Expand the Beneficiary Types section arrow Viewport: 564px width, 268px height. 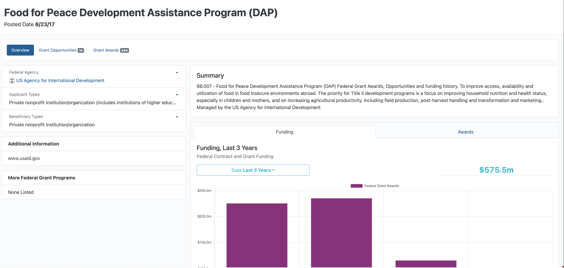coord(177,117)
